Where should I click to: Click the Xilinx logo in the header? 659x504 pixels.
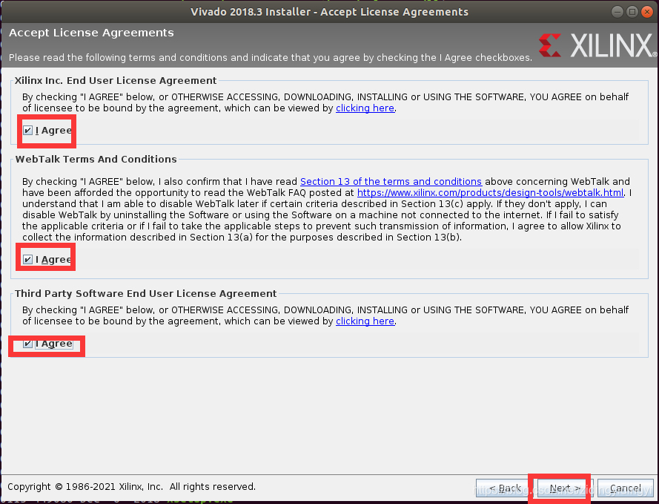[x=597, y=45]
